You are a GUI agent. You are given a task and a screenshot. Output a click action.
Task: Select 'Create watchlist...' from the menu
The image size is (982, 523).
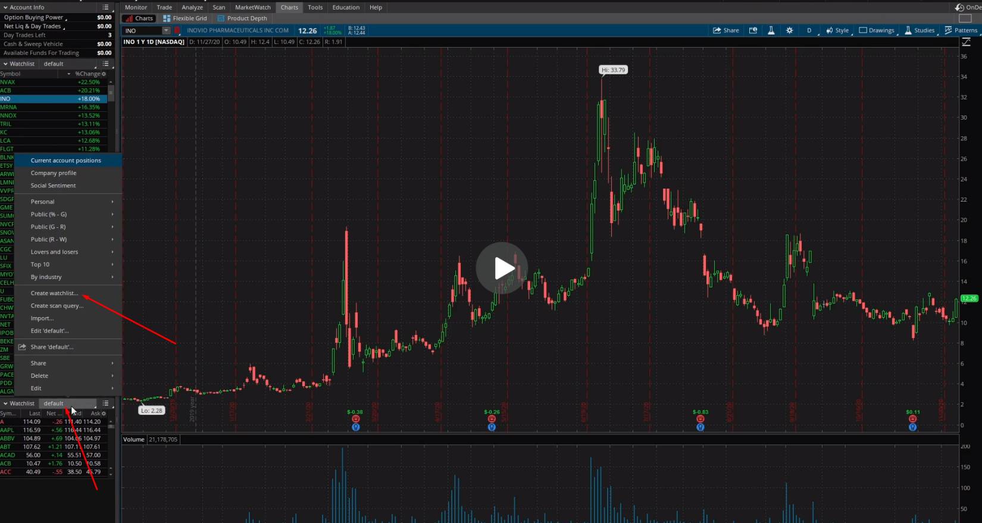point(54,293)
